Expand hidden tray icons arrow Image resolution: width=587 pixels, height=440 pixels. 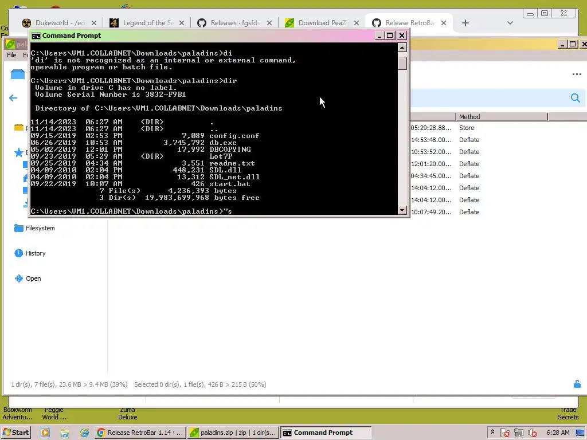pos(492,432)
